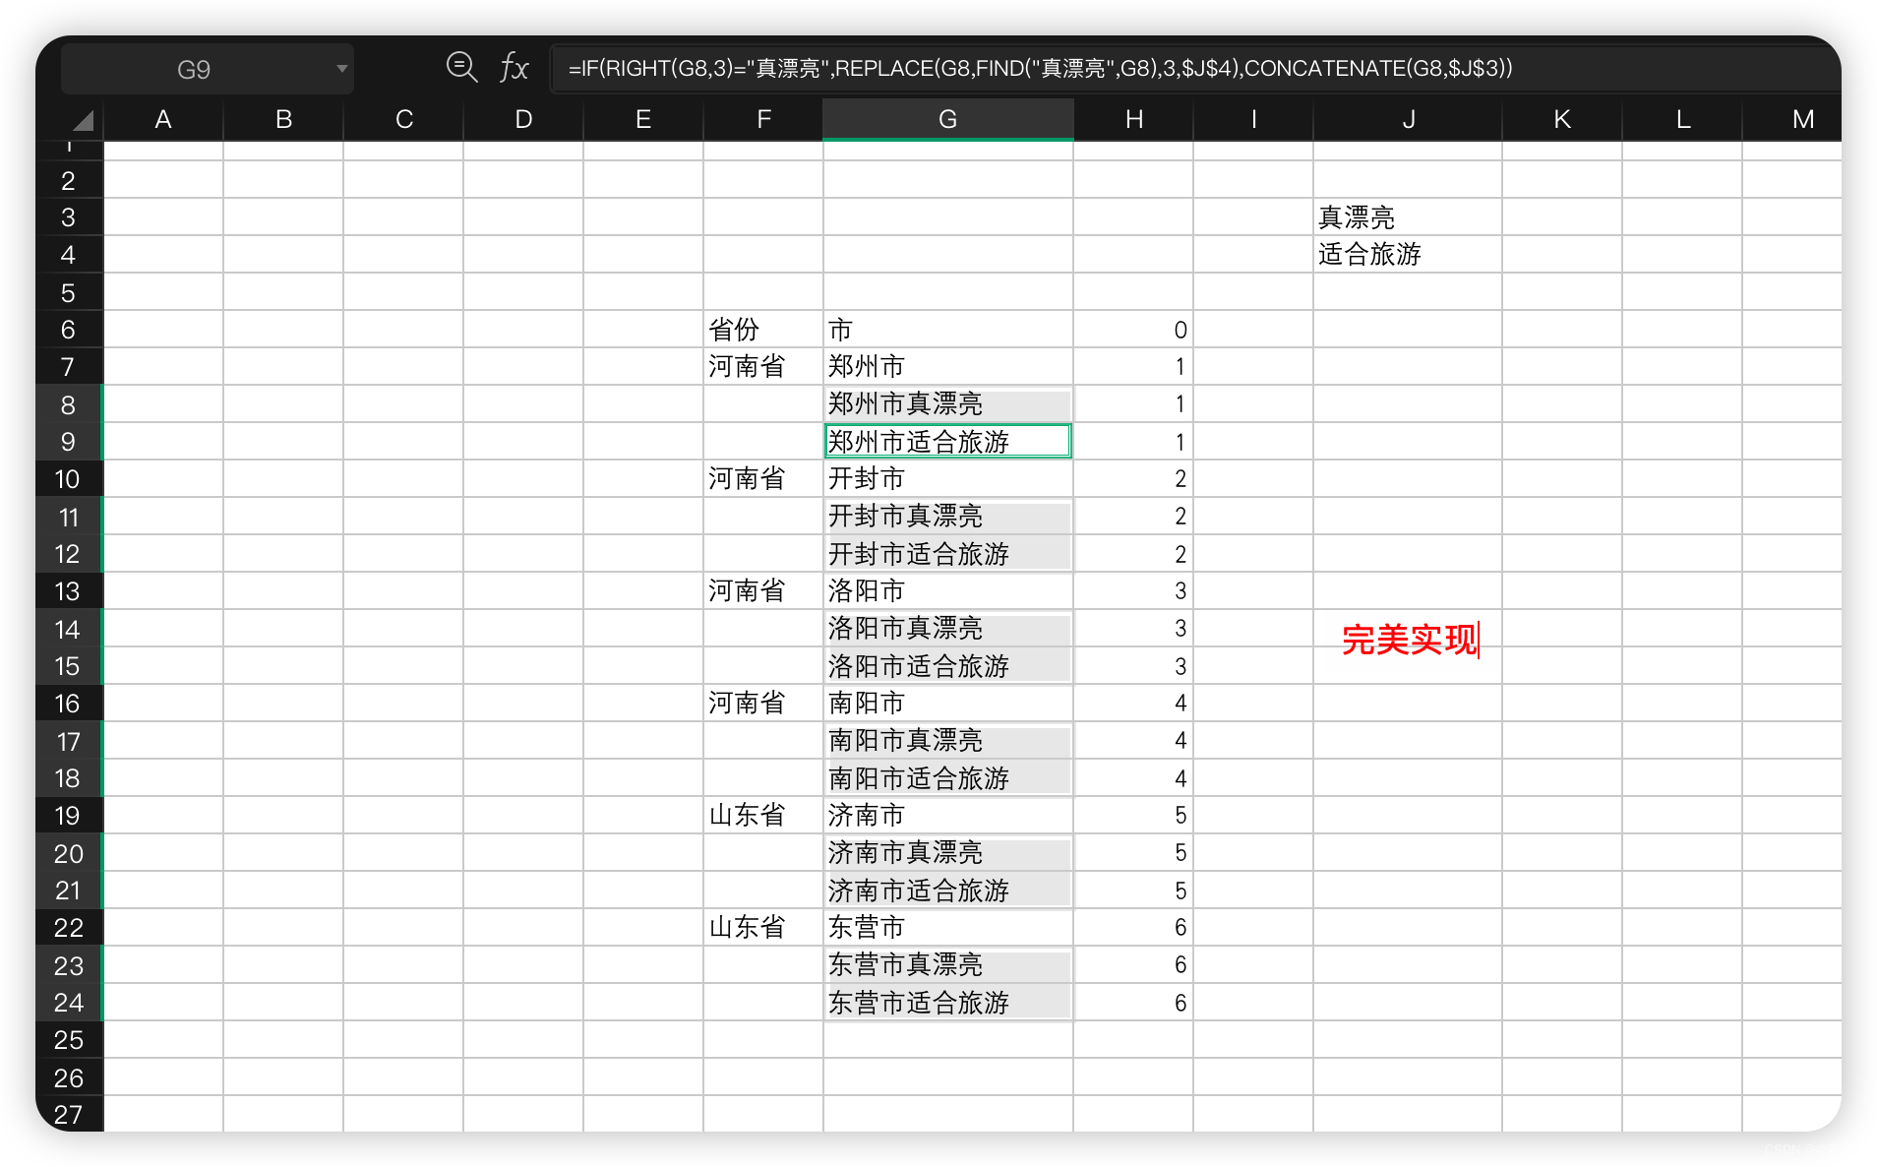1877x1167 pixels.
Task: Select column J header
Action: click(1408, 120)
